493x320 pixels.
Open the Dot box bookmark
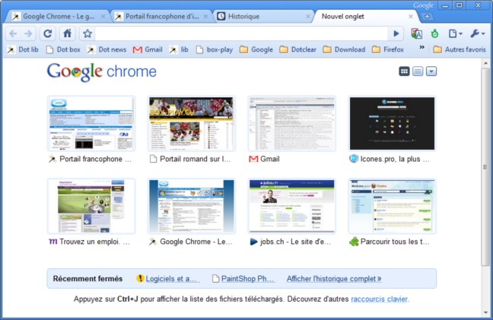tap(63, 49)
